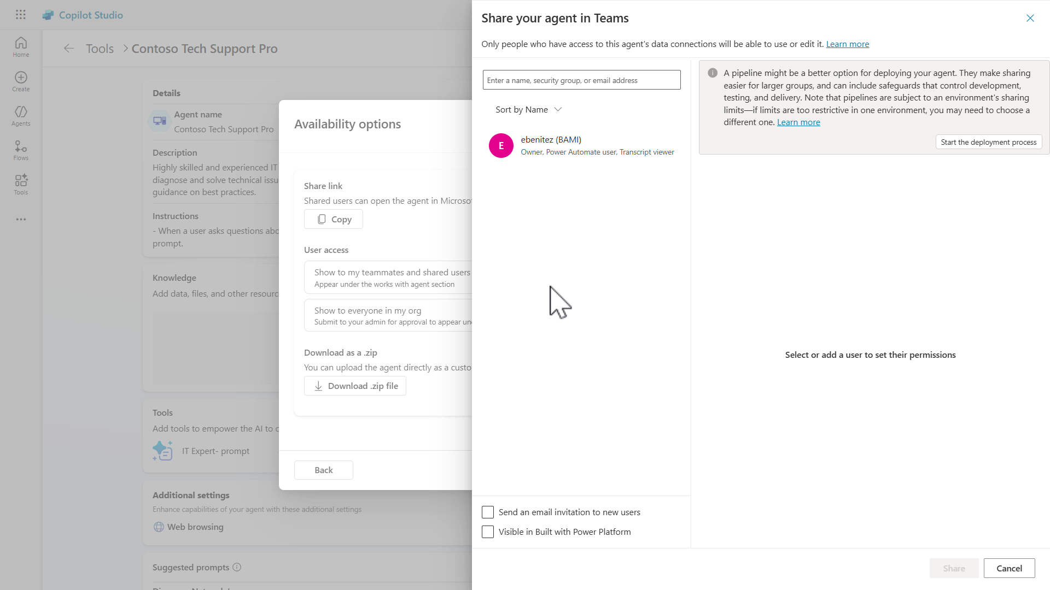The image size is (1050, 590).
Task: Open Tools in the sidebar
Action: [21, 185]
